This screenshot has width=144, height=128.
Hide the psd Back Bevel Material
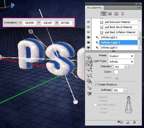coord(88,27)
